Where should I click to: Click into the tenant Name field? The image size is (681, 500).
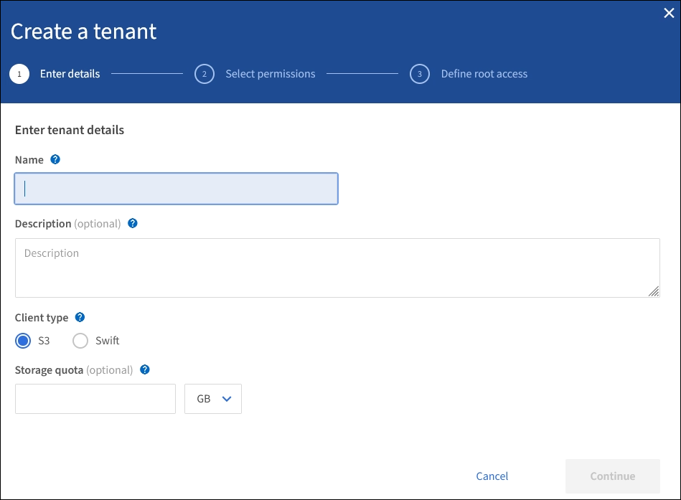[176, 189]
